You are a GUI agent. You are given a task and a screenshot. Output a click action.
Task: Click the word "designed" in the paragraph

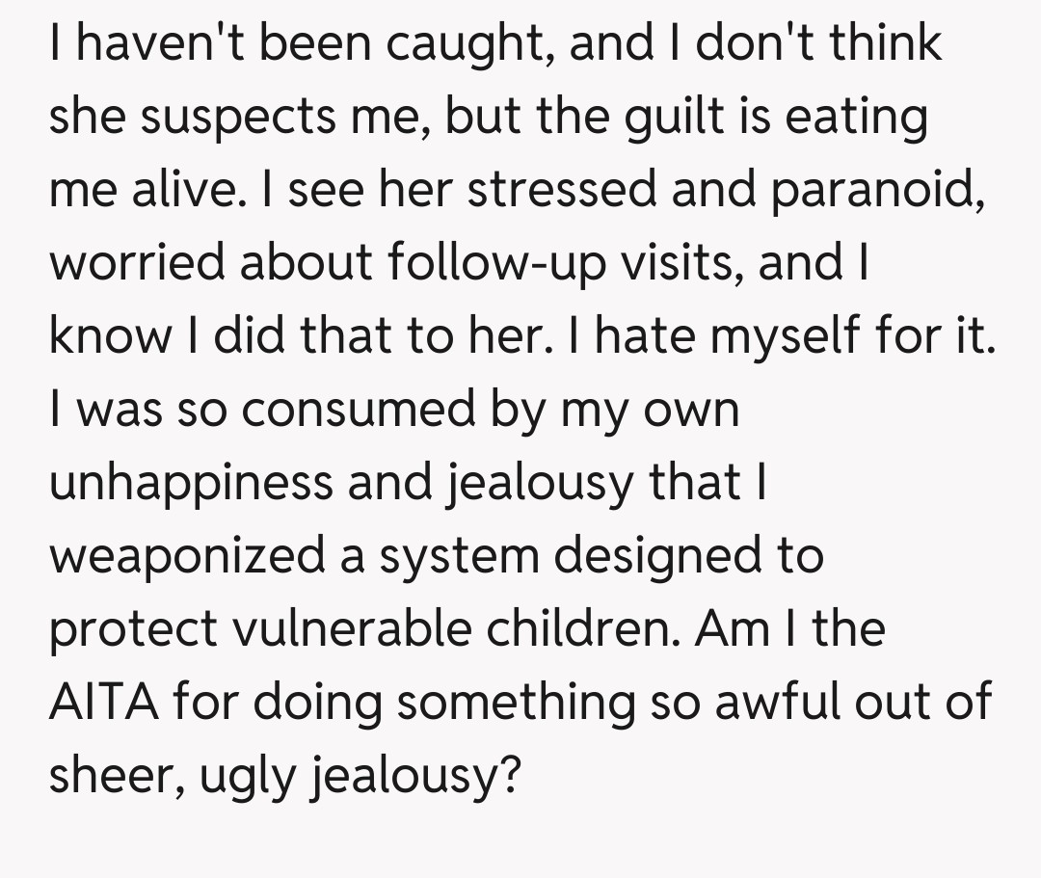point(650,556)
